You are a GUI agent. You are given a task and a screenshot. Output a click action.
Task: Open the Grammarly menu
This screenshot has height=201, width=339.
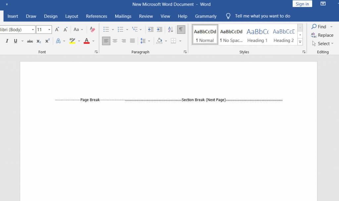206,16
